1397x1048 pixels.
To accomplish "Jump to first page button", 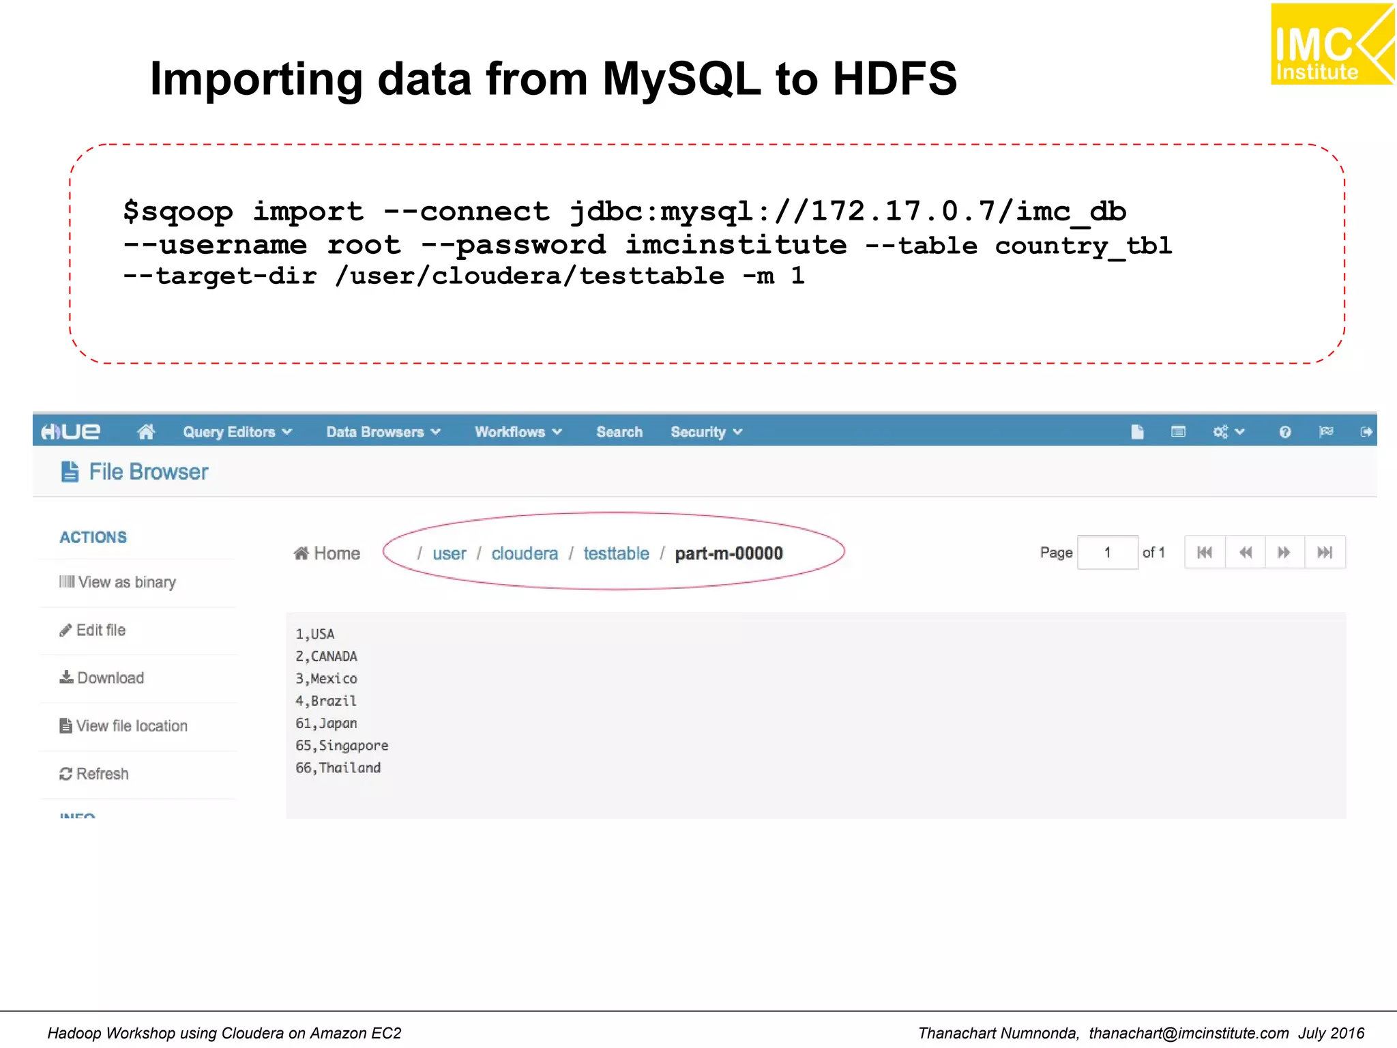I will click(x=1205, y=553).
